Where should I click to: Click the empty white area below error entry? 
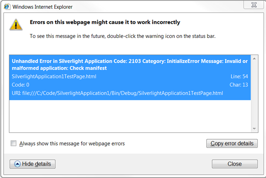pyautogui.click(x=130, y=116)
